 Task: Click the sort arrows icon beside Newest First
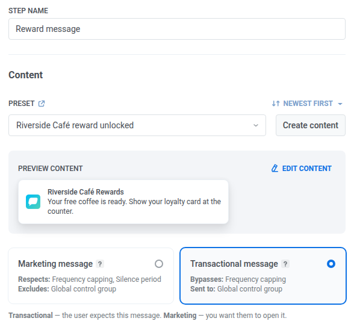[276, 104]
